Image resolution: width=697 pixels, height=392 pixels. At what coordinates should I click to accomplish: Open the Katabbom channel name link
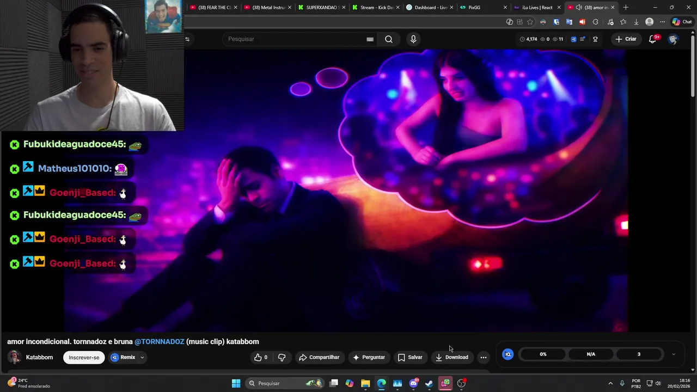pos(39,357)
